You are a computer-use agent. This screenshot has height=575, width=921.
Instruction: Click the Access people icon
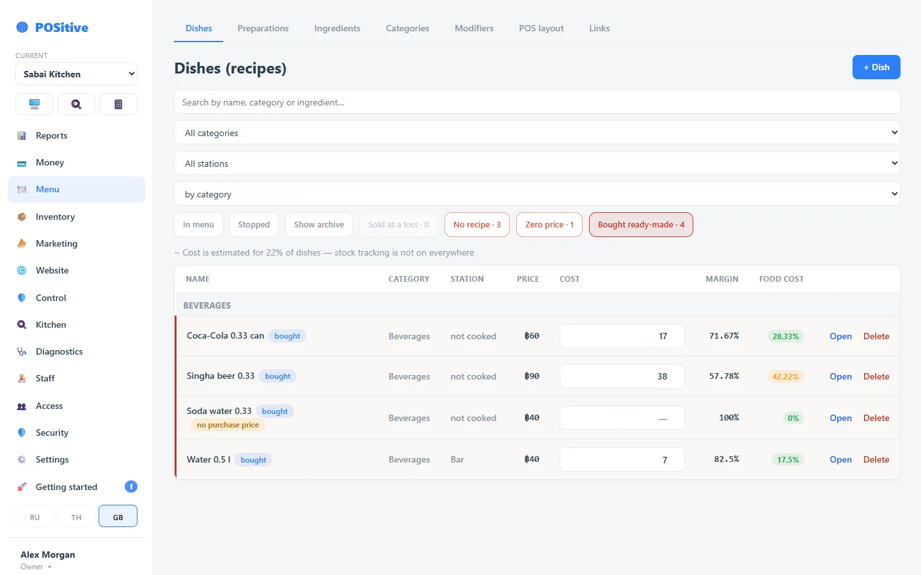(22, 406)
